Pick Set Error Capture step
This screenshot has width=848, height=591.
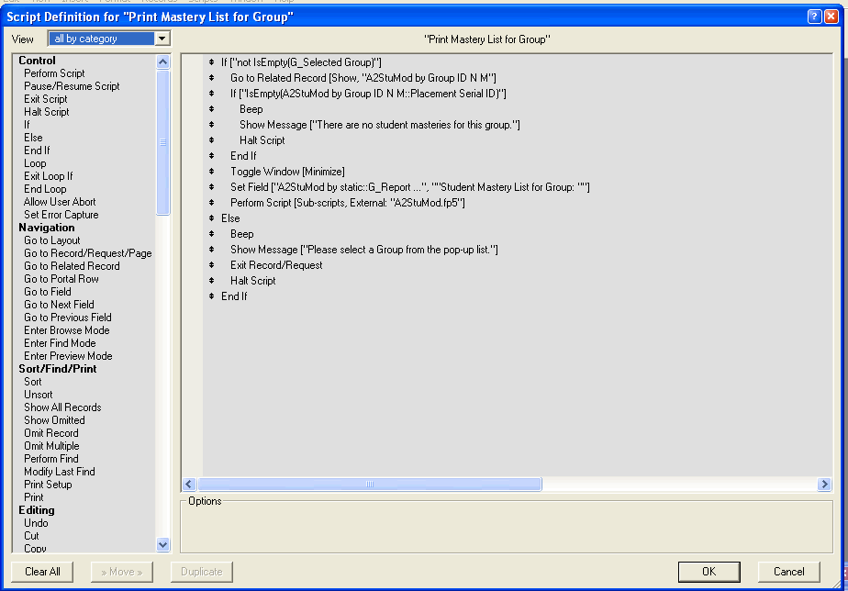pyautogui.click(x=61, y=215)
